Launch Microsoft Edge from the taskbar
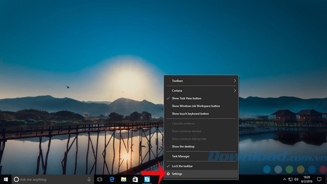Viewport: 327px width, 184px height. coord(112,179)
